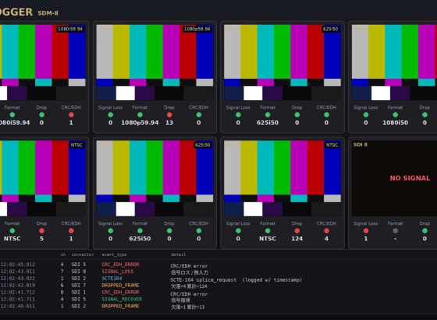Click the Drop count value 124

[297, 239]
